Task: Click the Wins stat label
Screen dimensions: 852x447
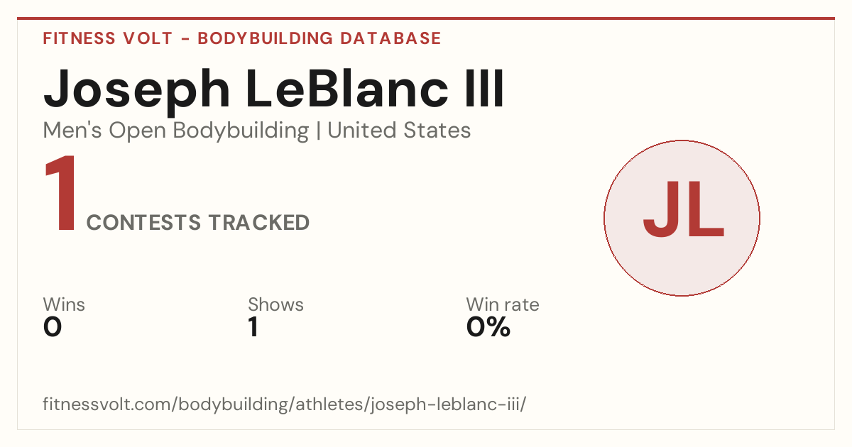Action: click(x=64, y=304)
